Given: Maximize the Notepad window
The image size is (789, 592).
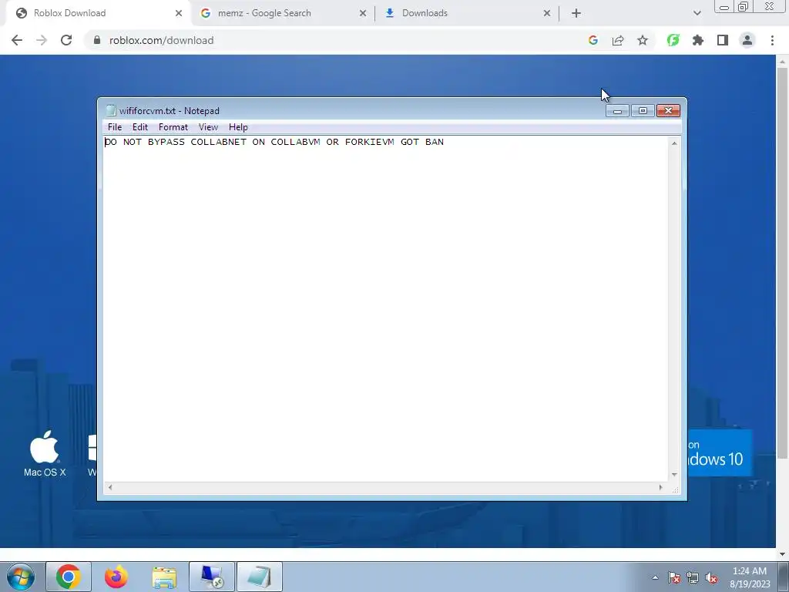Looking at the screenshot, I should [643, 111].
